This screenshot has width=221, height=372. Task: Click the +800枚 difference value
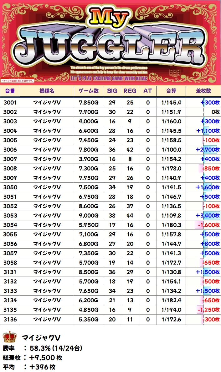210,244
